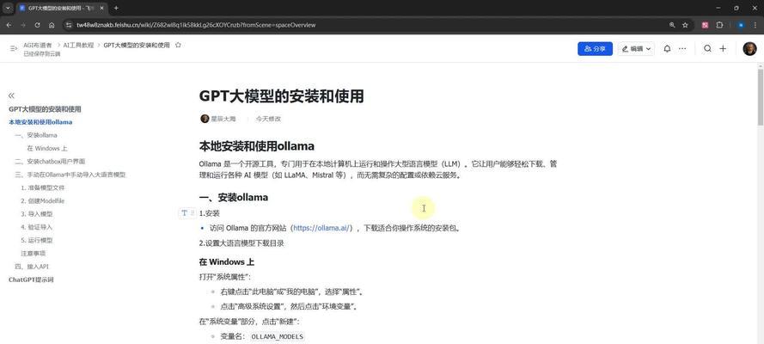Open the three-dots more options menu
764x344 pixels.
[682, 49]
